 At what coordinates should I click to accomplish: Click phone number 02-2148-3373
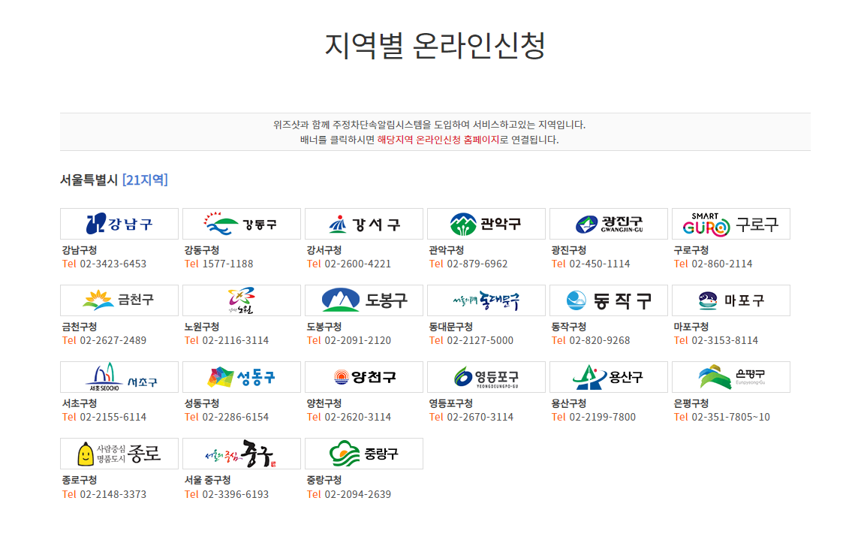(113, 495)
